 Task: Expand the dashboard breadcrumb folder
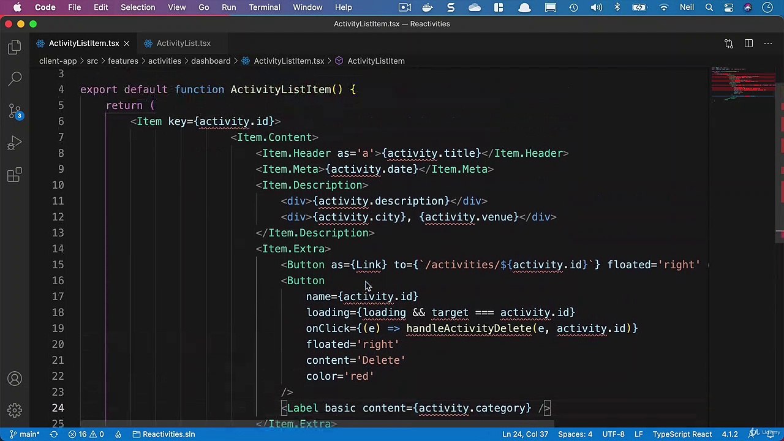click(x=211, y=61)
